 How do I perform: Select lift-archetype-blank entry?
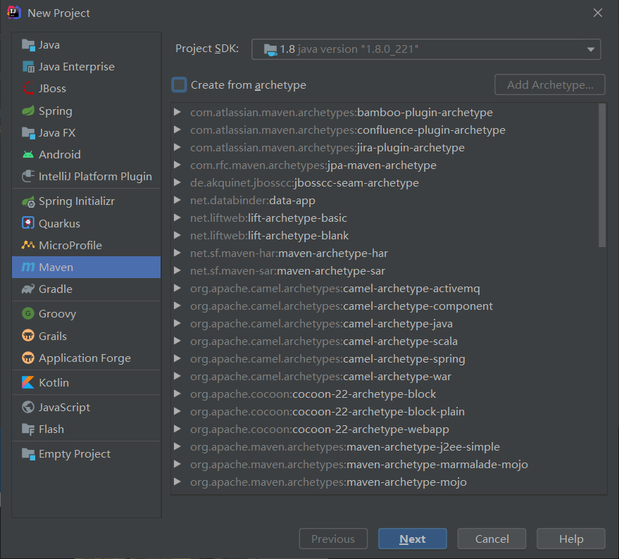pyautogui.click(x=269, y=236)
